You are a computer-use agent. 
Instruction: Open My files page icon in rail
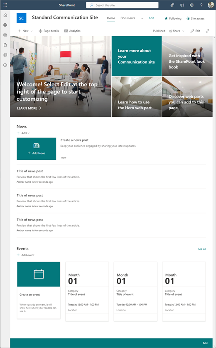(5, 45)
